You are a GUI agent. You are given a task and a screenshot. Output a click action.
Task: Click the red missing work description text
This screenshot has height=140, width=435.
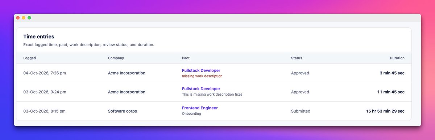[x=202, y=76]
